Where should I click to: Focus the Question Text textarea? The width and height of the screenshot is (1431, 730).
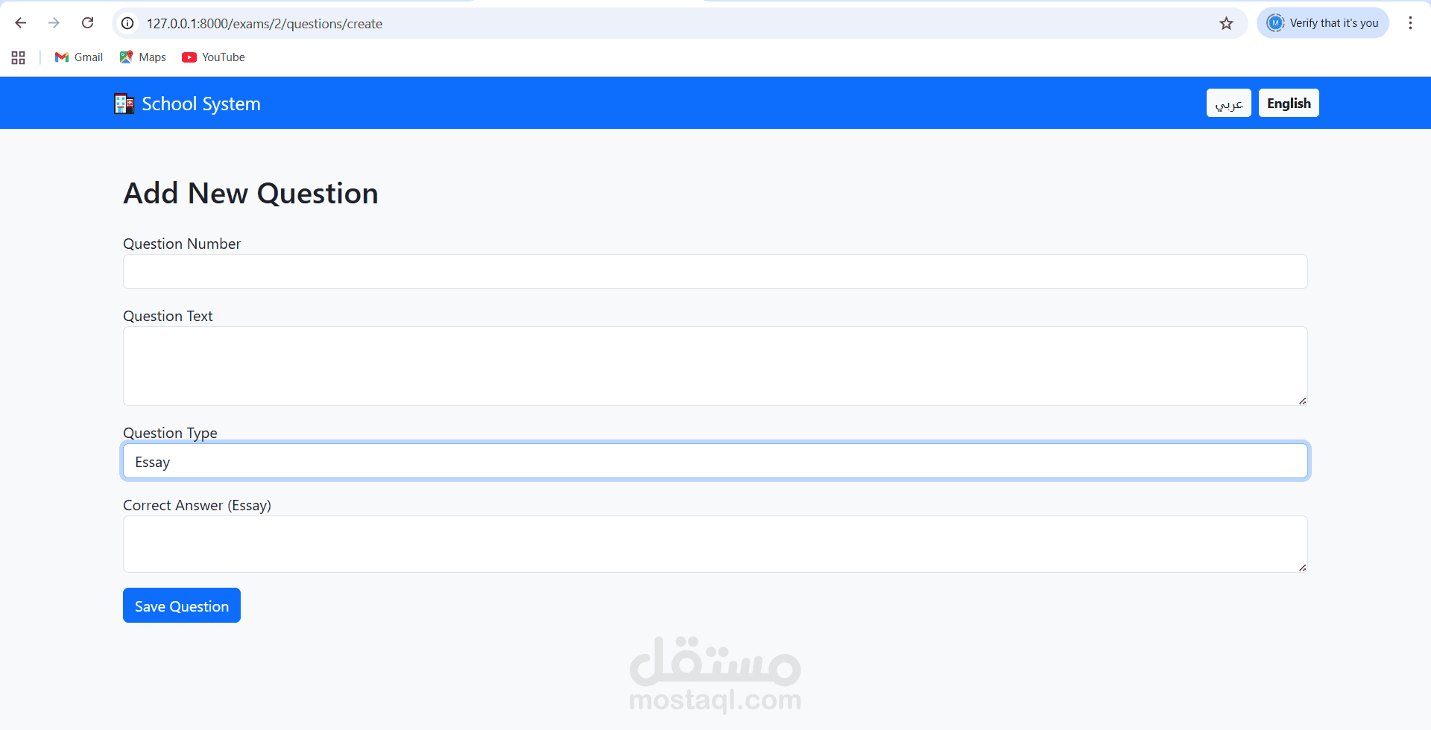[x=715, y=366]
